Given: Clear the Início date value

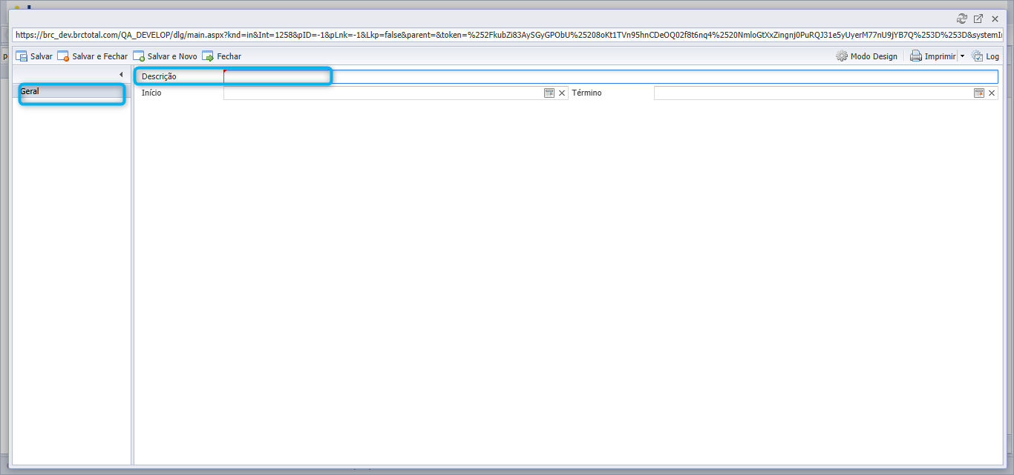Looking at the screenshot, I should point(562,93).
